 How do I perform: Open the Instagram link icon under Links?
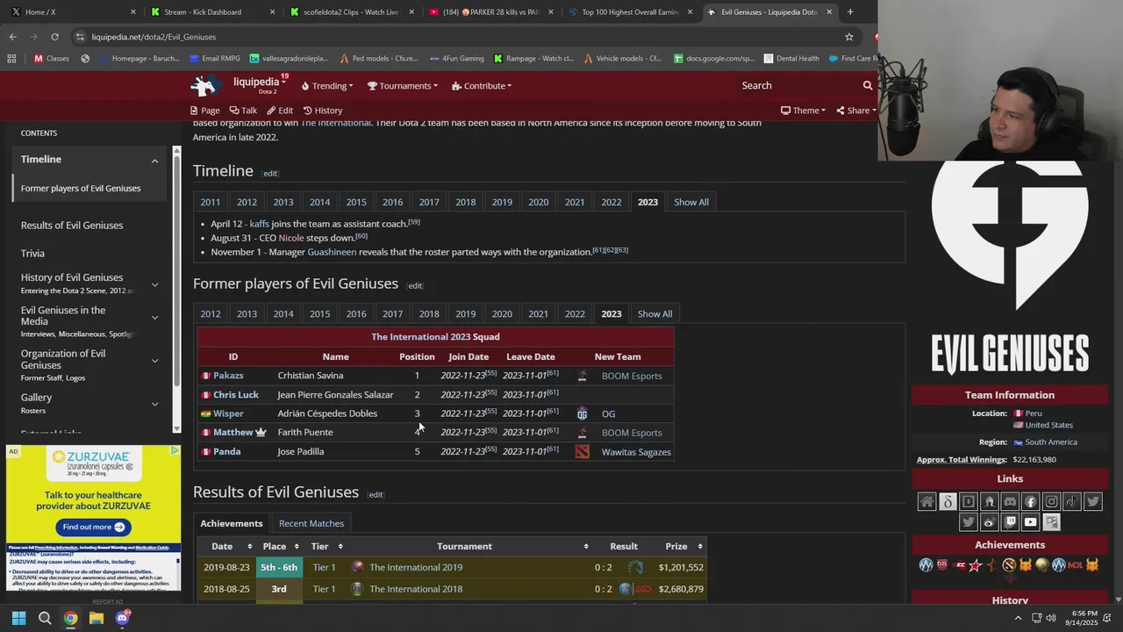pyautogui.click(x=1051, y=502)
